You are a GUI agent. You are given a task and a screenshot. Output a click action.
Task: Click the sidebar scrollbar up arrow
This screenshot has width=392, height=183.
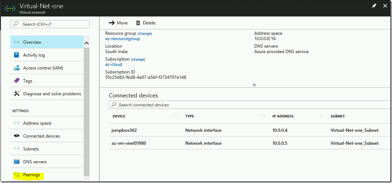click(x=86, y=43)
